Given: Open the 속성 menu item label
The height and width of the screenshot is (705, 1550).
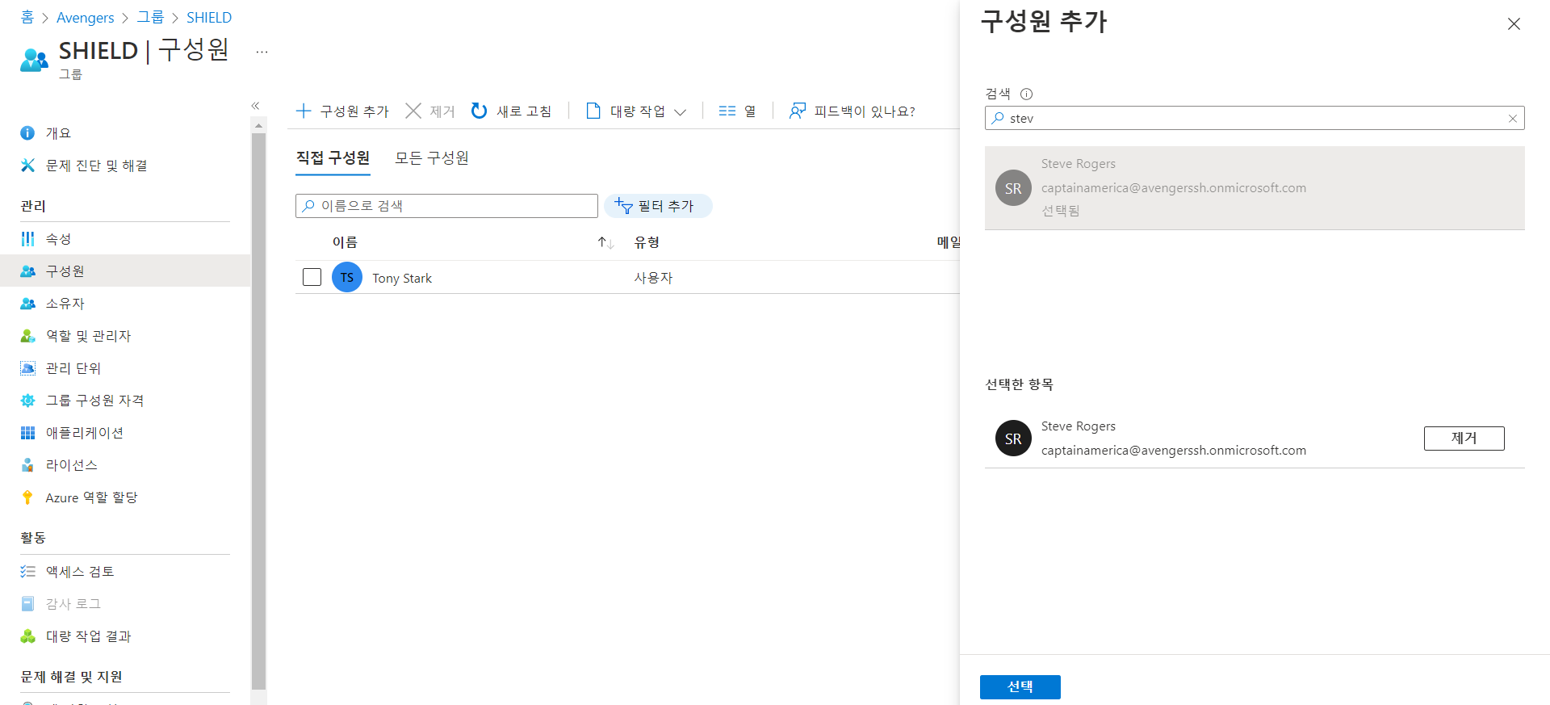Looking at the screenshot, I should click(x=59, y=239).
